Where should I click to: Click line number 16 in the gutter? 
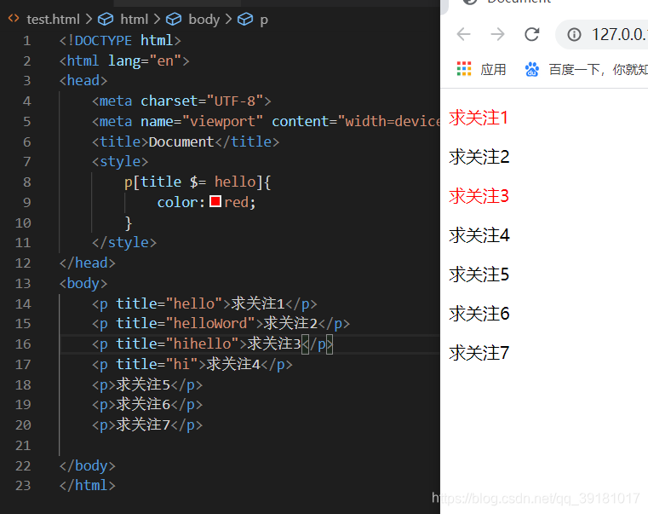pyautogui.click(x=23, y=344)
